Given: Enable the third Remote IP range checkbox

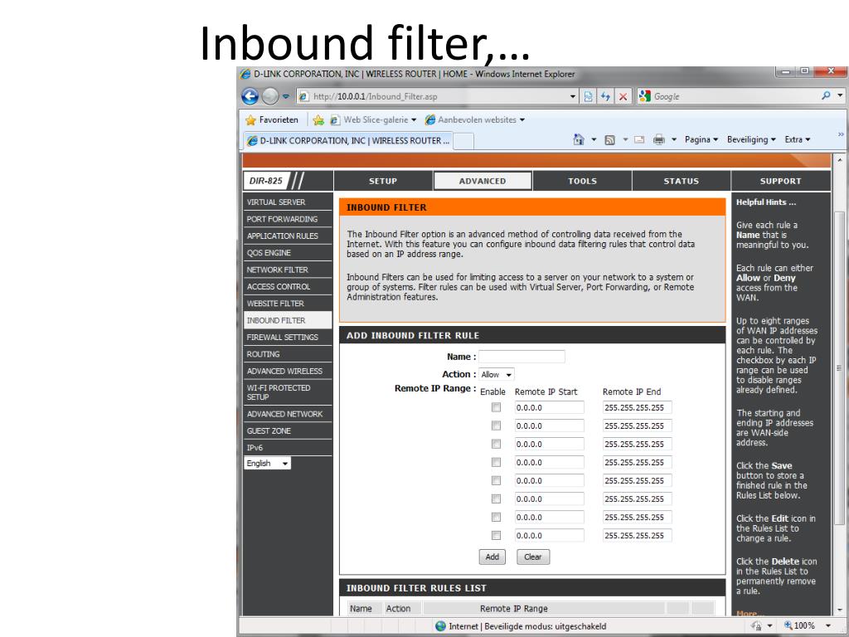Looking at the screenshot, I should (496, 445).
